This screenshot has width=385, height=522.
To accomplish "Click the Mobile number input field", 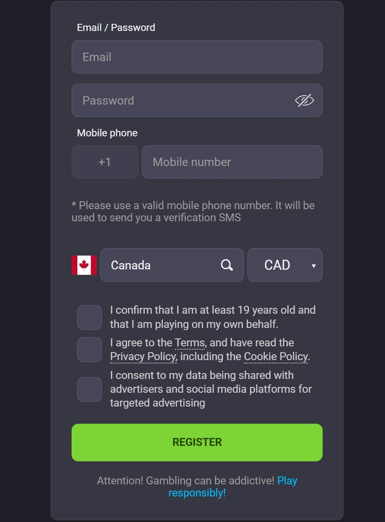I will [232, 162].
